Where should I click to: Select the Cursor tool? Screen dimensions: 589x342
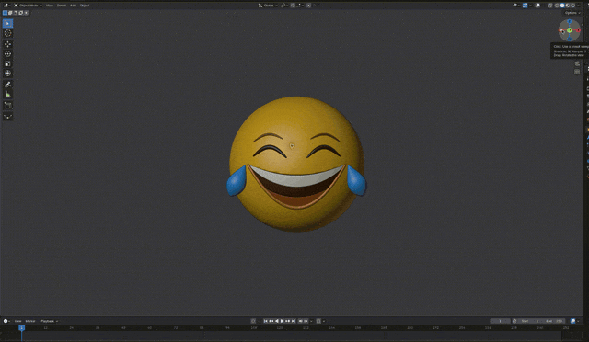[7, 33]
